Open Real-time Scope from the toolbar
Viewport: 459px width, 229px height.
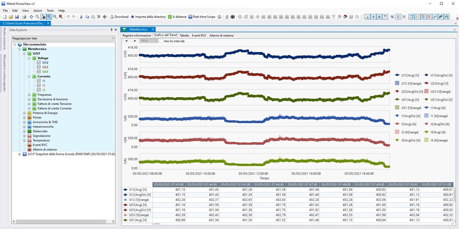pyautogui.click(x=203, y=17)
